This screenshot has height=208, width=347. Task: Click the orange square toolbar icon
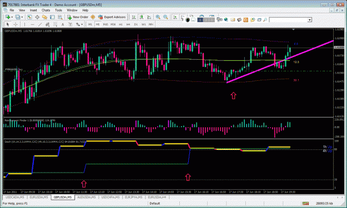[x=245, y=20]
